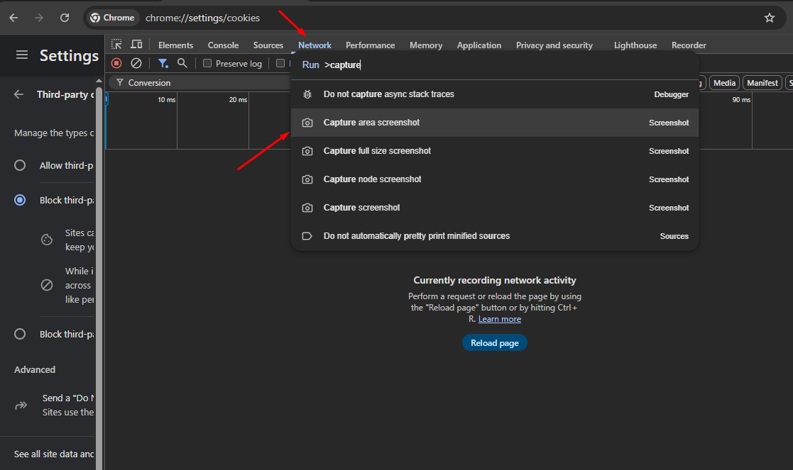Toggle the network filter funnel icon
793x470 pixels.
163,63
